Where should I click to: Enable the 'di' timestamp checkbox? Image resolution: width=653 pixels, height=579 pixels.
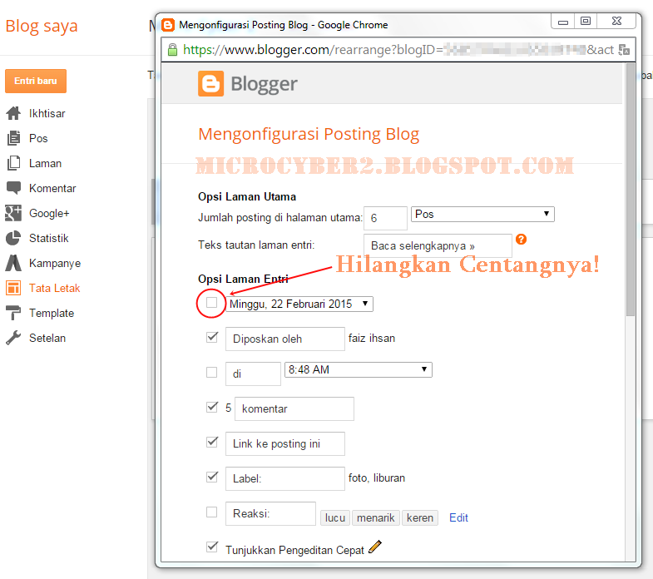click(x=212, y=372)
